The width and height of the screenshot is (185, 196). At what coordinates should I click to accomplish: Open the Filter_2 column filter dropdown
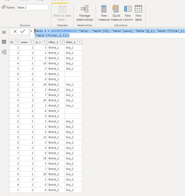[x=80, y=42]
